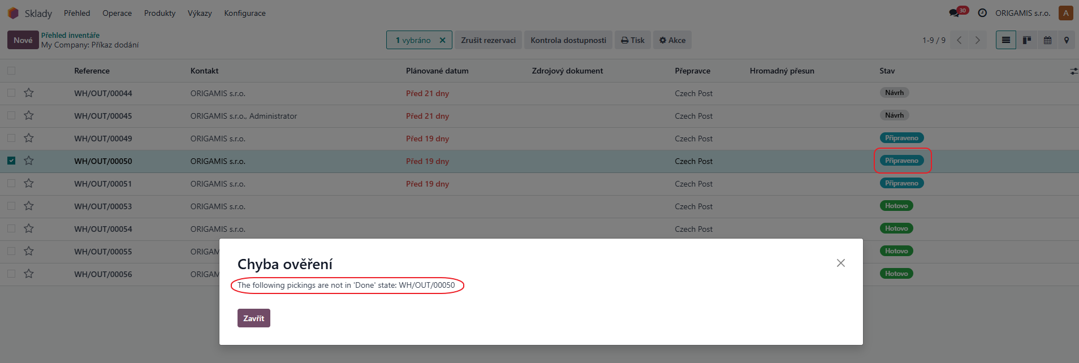1079x363 pixels.
Task: Star WH/OUT/00055 as favorite
Action: [x=29, y=251]
